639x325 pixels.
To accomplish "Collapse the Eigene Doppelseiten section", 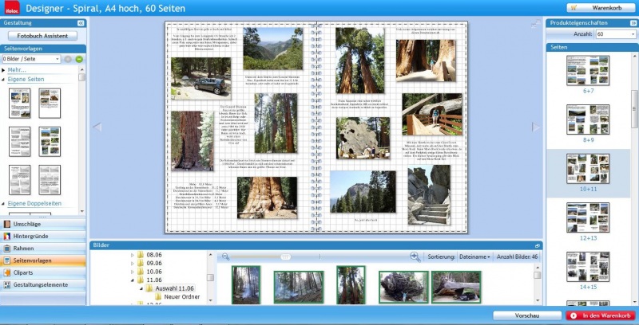I will (x=3, y=204).
